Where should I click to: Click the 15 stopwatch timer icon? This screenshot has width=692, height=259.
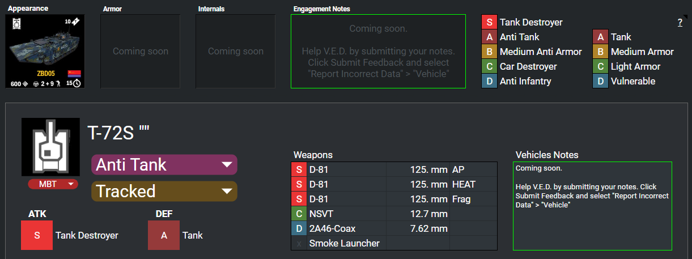tap(77, 83)
